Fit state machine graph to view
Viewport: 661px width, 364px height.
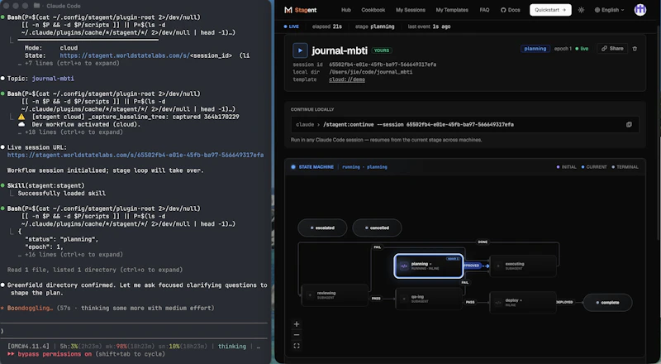click(x=297, y=346)
